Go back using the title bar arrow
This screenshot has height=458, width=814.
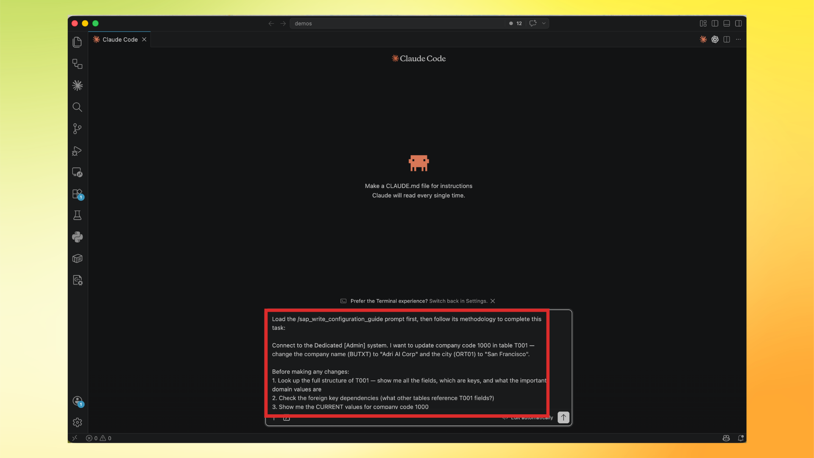point(271,23)
